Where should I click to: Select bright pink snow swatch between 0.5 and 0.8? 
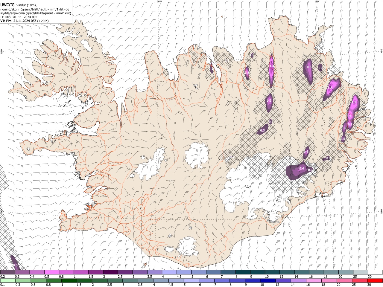(x=51, y=272)
